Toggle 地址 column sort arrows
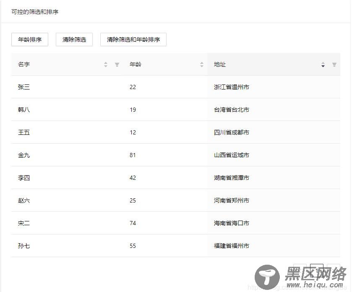 click(x=323, y=65)
